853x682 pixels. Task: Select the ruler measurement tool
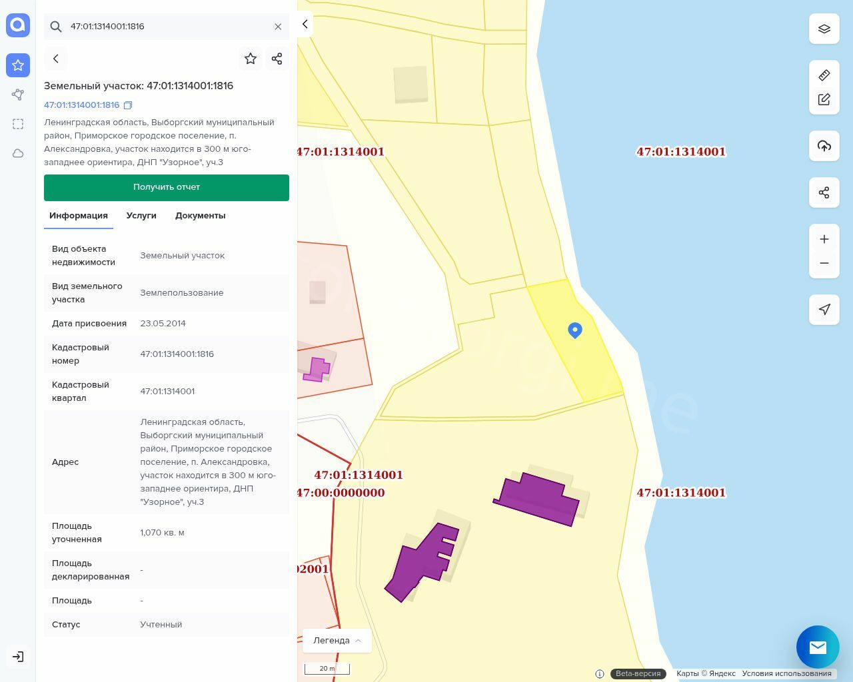coord(824,75)
